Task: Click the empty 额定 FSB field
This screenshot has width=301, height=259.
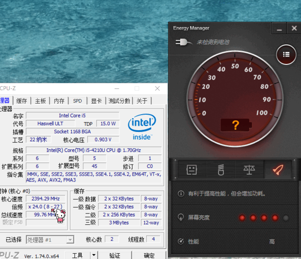Action: pos(46,223)
